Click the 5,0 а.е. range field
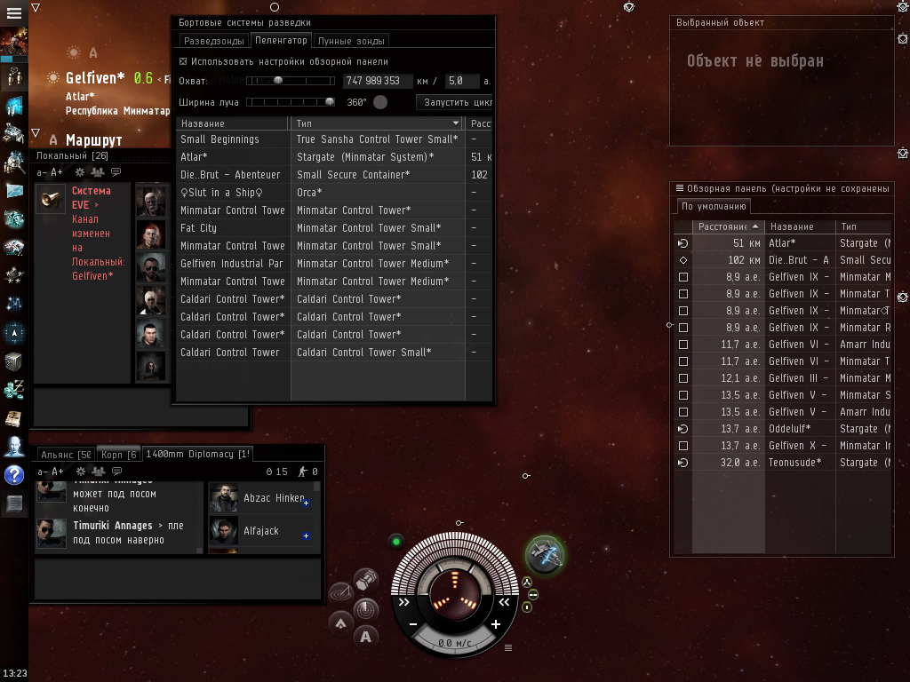This screenshot has height=682, width=910. (462, 81)
